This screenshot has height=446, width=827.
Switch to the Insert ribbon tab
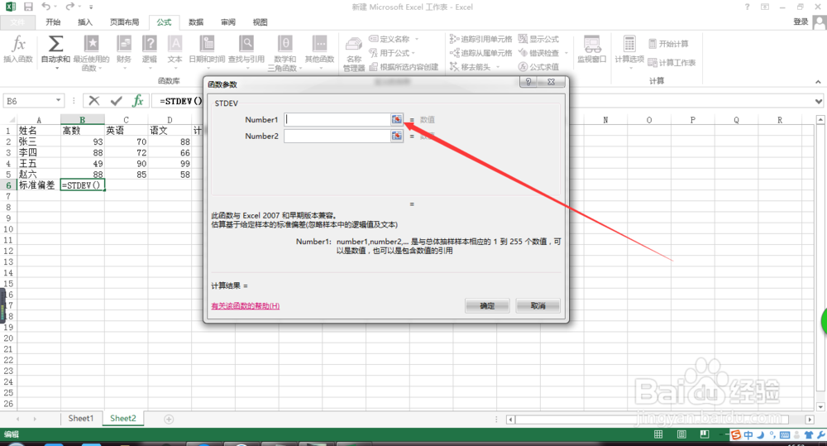[85, 22]
